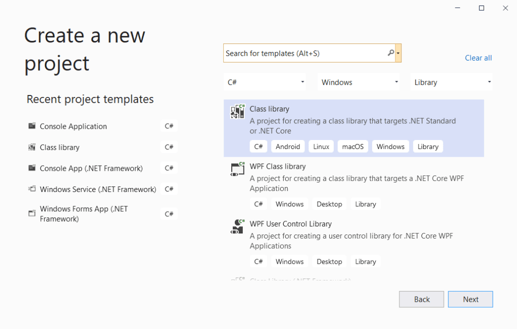Screen dimensions: 517x329
Task: Click the recent Class library icon
Action: click(x=32, y=148)
